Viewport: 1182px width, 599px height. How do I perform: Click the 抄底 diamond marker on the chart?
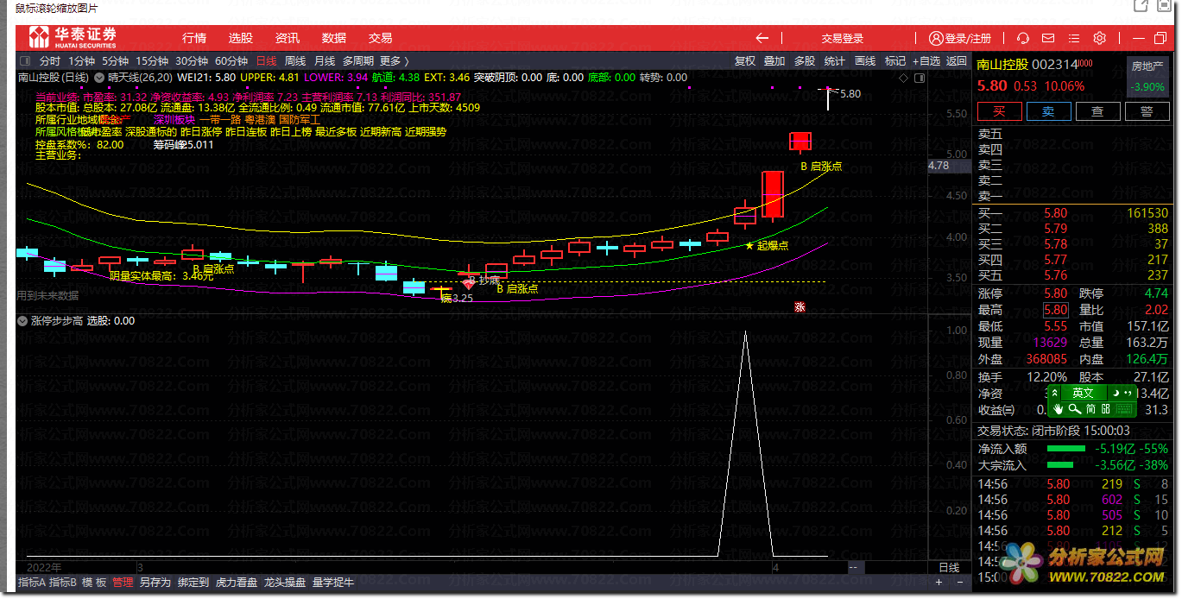469,282
